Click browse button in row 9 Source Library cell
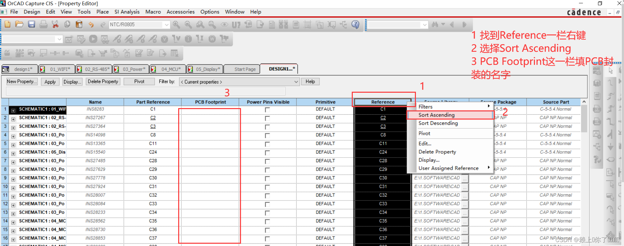Image resolution: width=624 pixels, height=246 pixels. coord(465,179)
